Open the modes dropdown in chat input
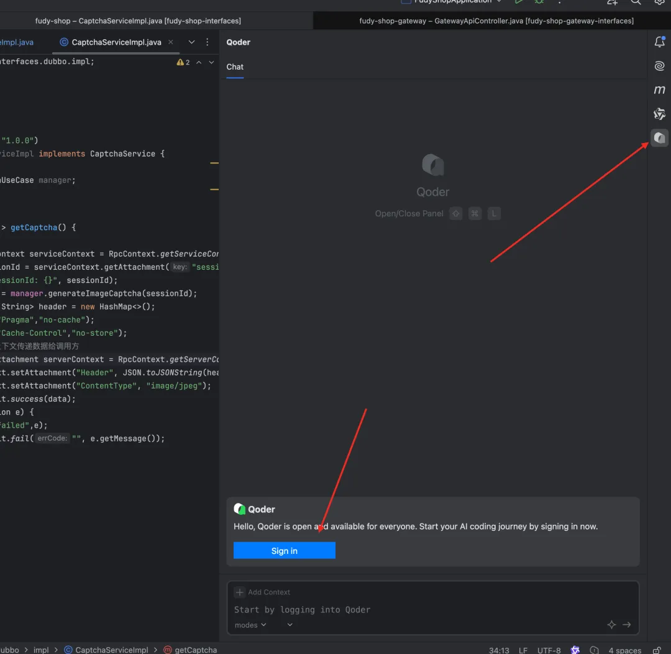The image size is (671, 654). (x=250, y=625)
